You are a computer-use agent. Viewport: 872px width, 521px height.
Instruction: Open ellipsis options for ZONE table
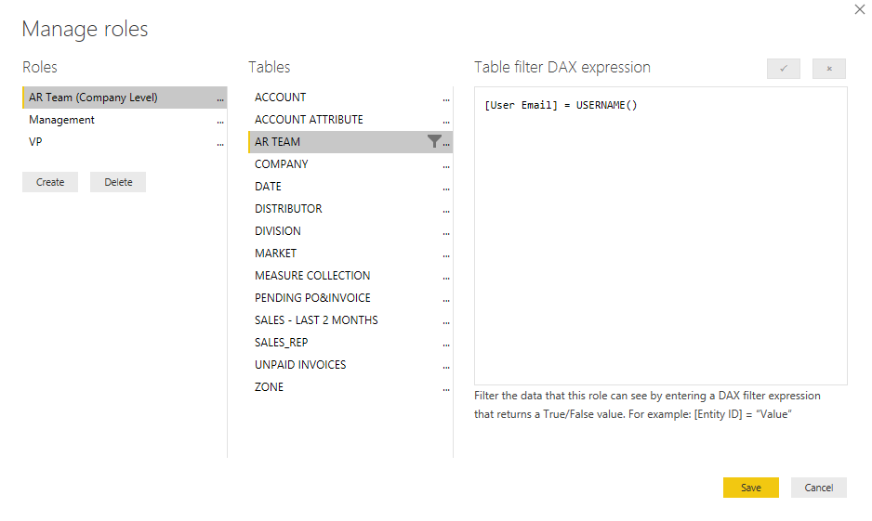click(x=446, y=388)
